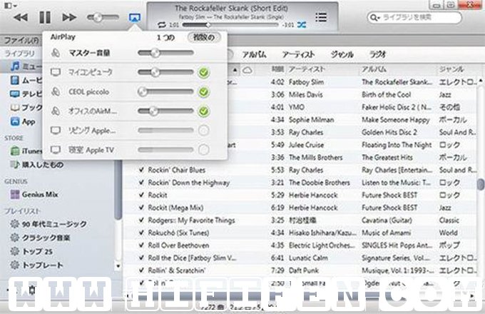Toggle the repeat icon in display
The height and width of the screenshot is (314, 485).
[x=161, y=24]
